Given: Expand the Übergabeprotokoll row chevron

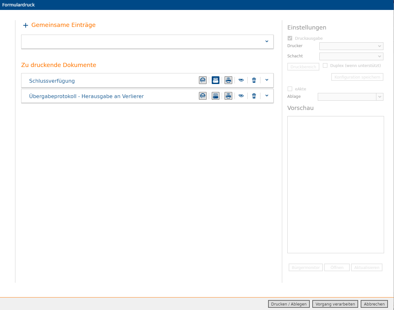Looking at the screenshot, I should (x=267, y=95).
